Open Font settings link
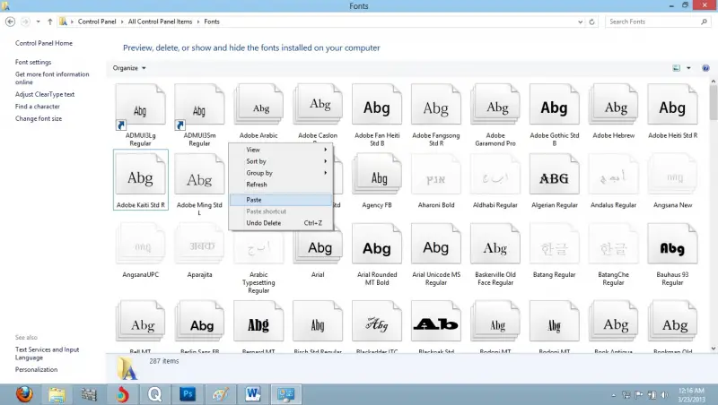The image size is (718, 405). pyautogui.click(x=33, y=62)
